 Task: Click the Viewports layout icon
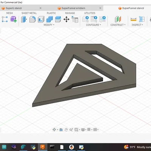pos(95,129)
